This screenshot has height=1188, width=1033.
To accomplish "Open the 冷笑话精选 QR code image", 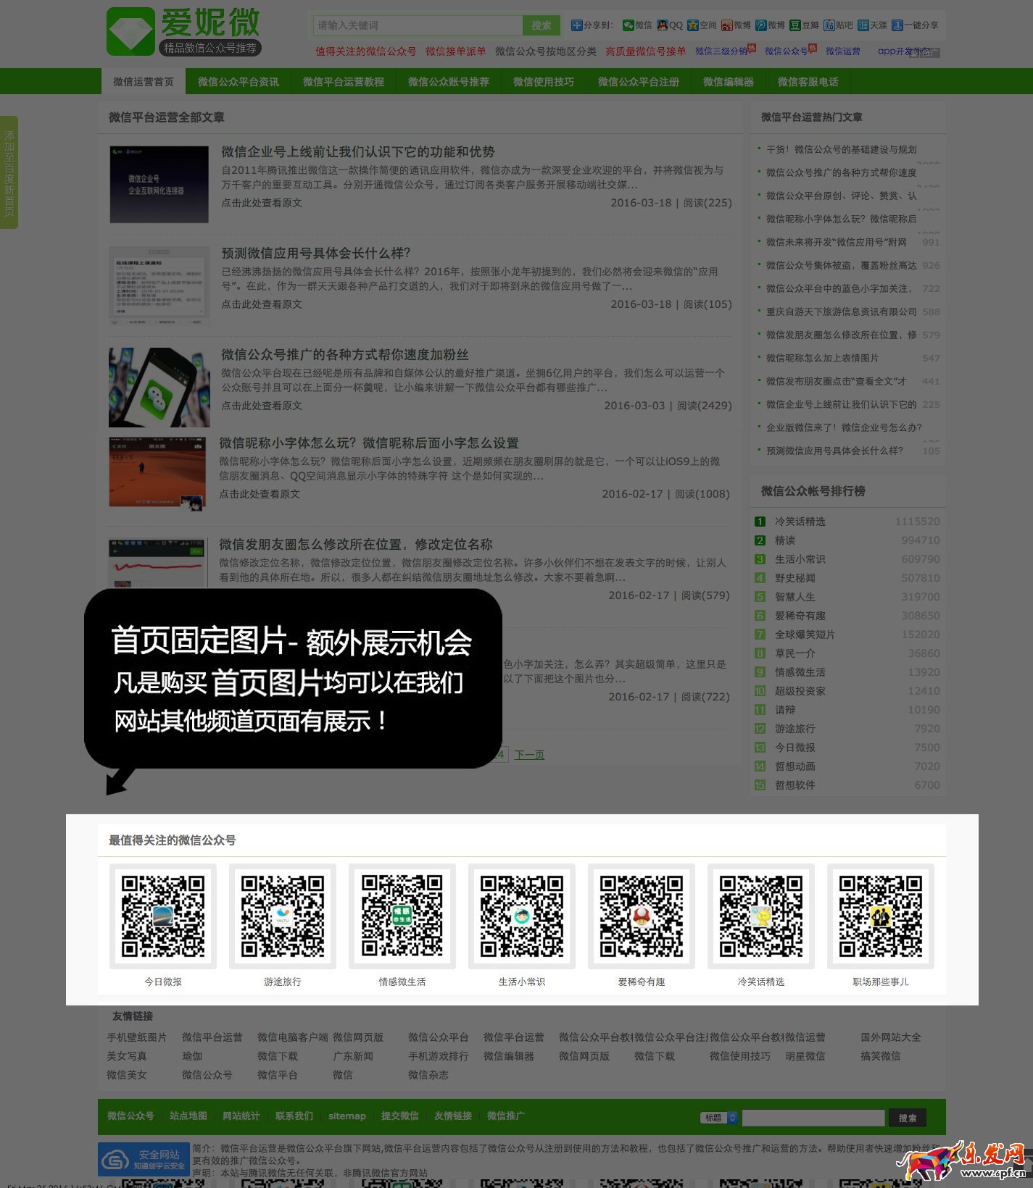I will (761, 916).
